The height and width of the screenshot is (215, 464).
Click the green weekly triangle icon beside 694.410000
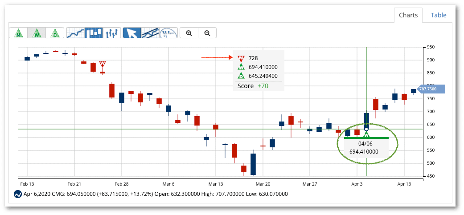[241, 67]
